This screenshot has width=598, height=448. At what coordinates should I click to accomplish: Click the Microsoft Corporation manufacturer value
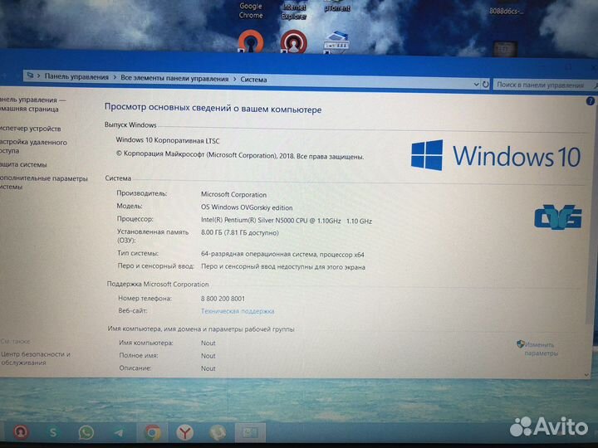[x=233, y=195]
